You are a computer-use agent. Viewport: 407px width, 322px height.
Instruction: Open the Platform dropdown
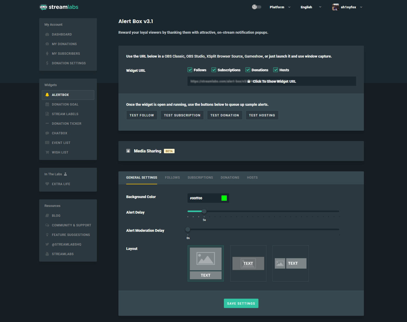(x=280, y=7)
